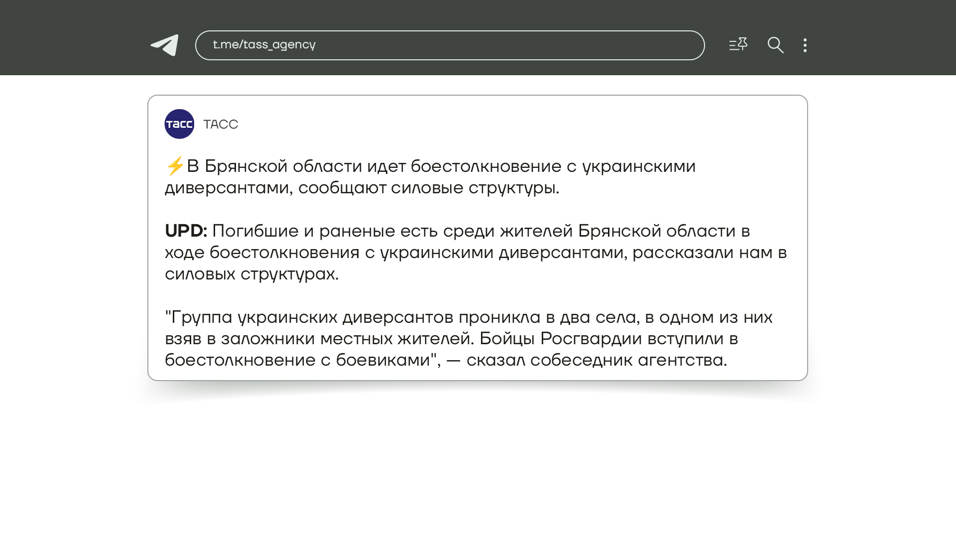Click the bold UPD: label

[x=186, y=231]
